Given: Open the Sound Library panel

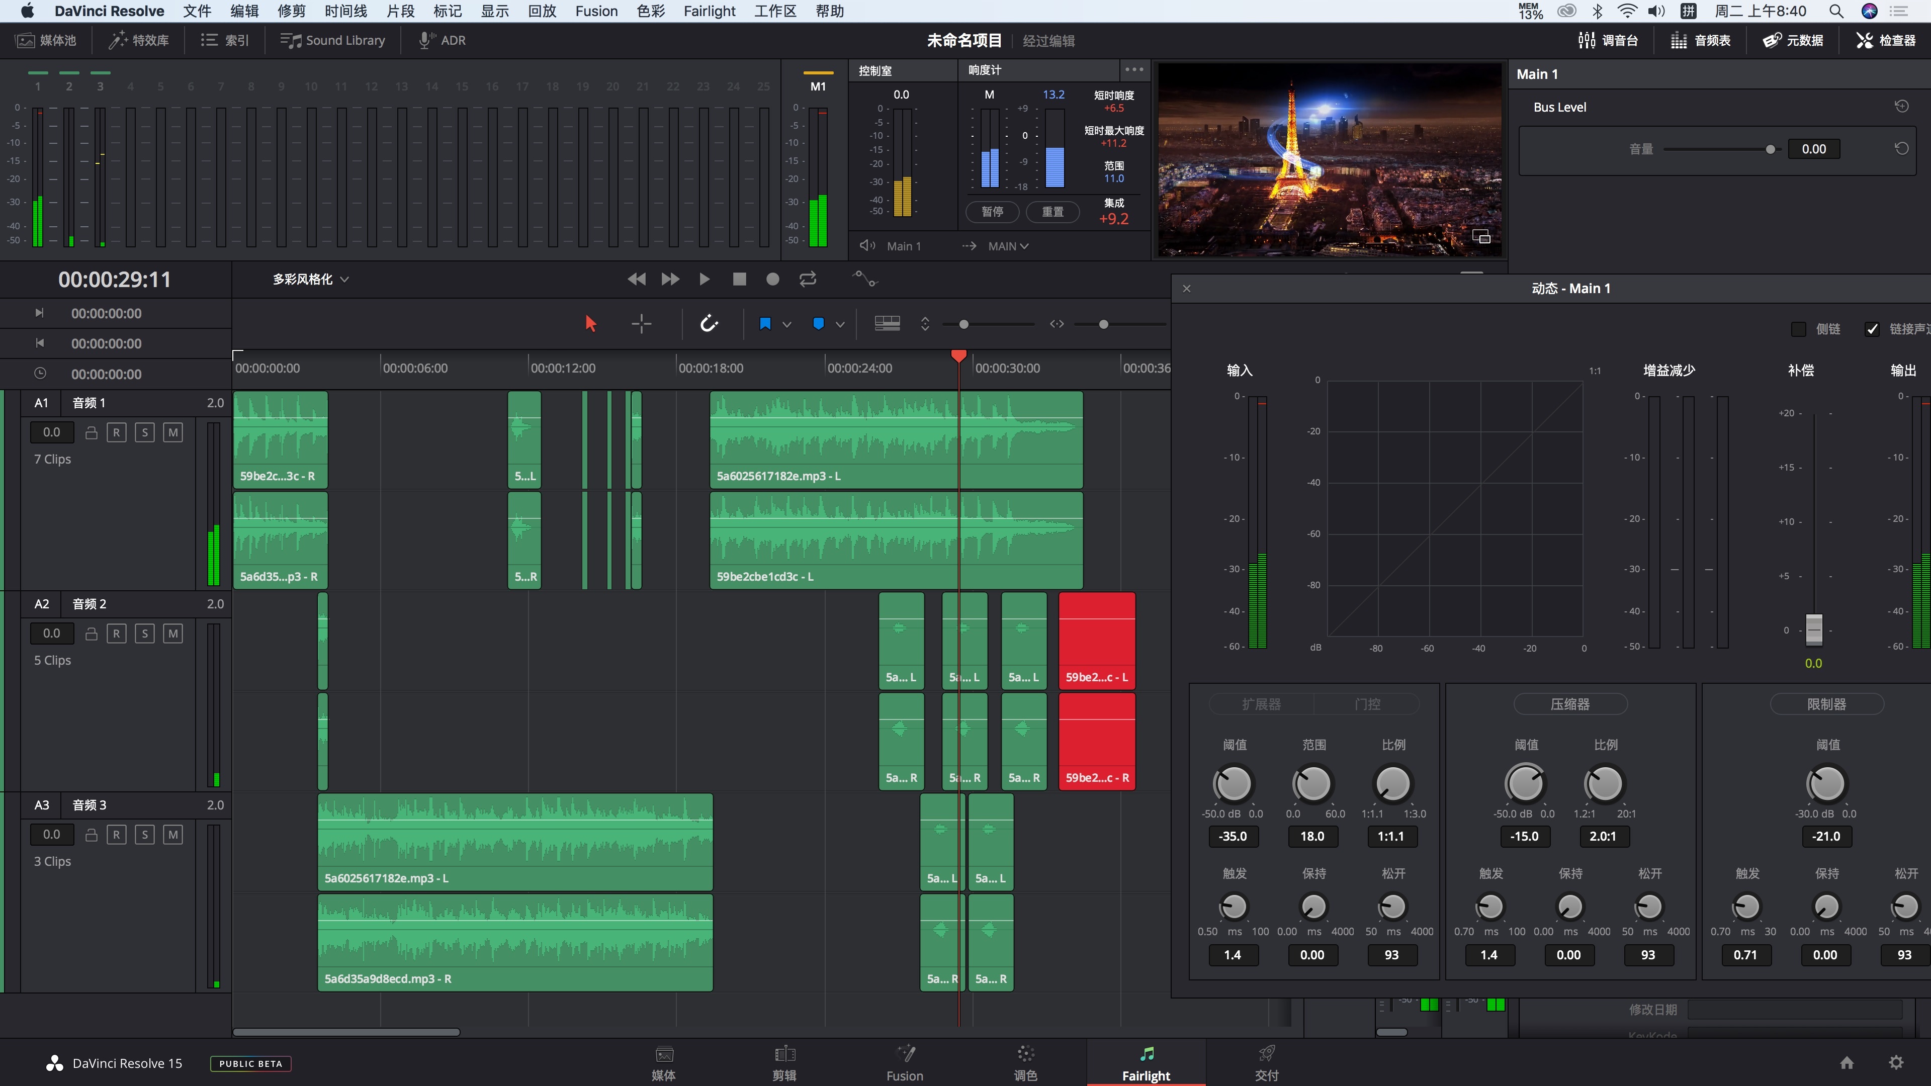Looking at the screenshot, I should tap(333, 40).
